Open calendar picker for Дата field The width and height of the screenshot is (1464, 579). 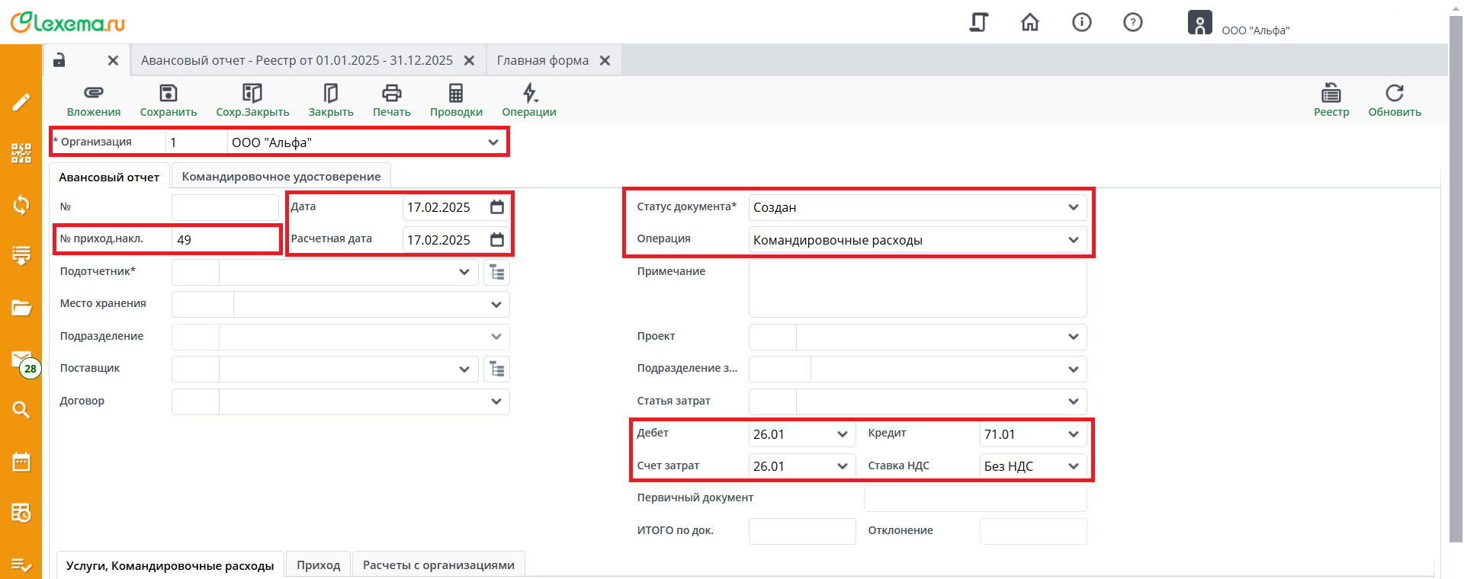coord(497,207)
